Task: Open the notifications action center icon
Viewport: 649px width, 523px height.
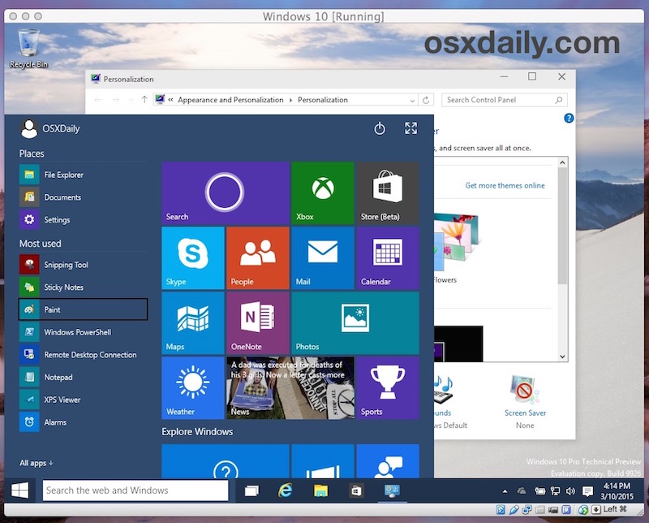Action: coord(587,491)
